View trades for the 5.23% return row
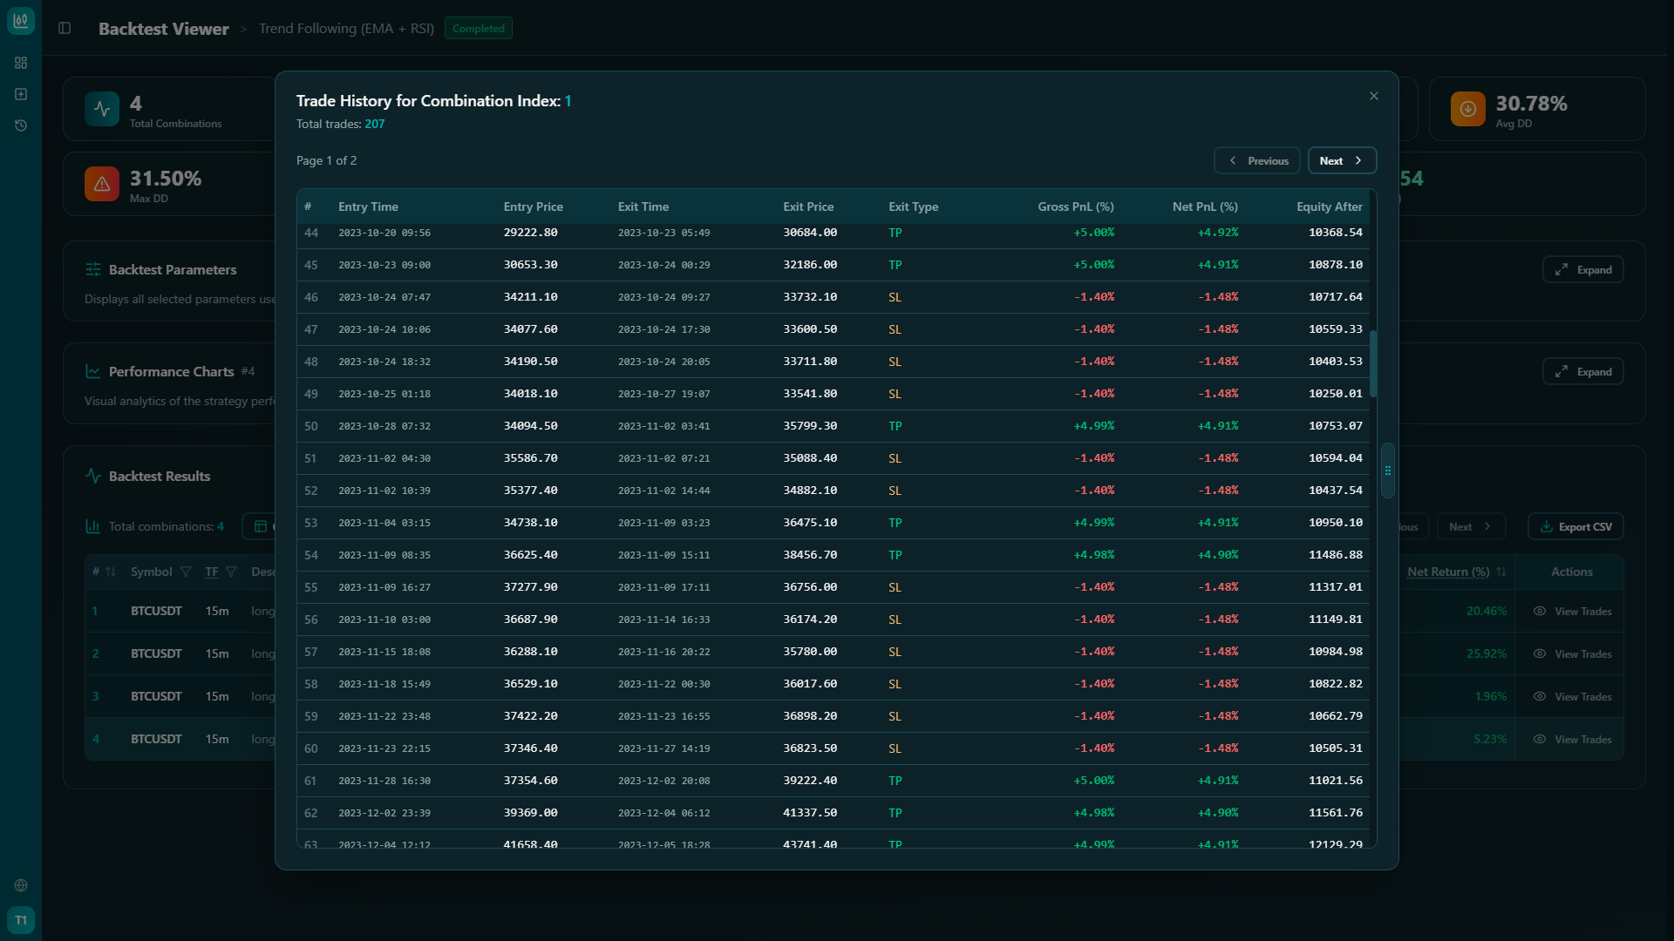Viewport: 1674px width, 941px height. 1573,740
